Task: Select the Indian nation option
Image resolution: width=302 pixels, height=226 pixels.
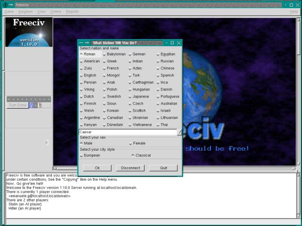Action: (135, 61)
